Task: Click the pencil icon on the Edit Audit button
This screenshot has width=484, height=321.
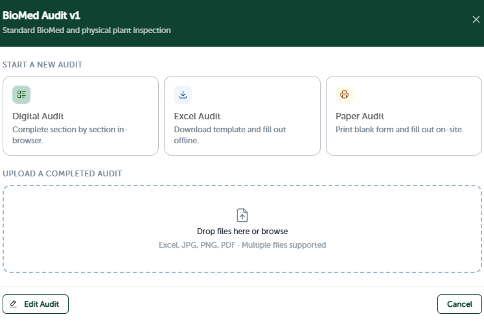Action: pos(13,304)
